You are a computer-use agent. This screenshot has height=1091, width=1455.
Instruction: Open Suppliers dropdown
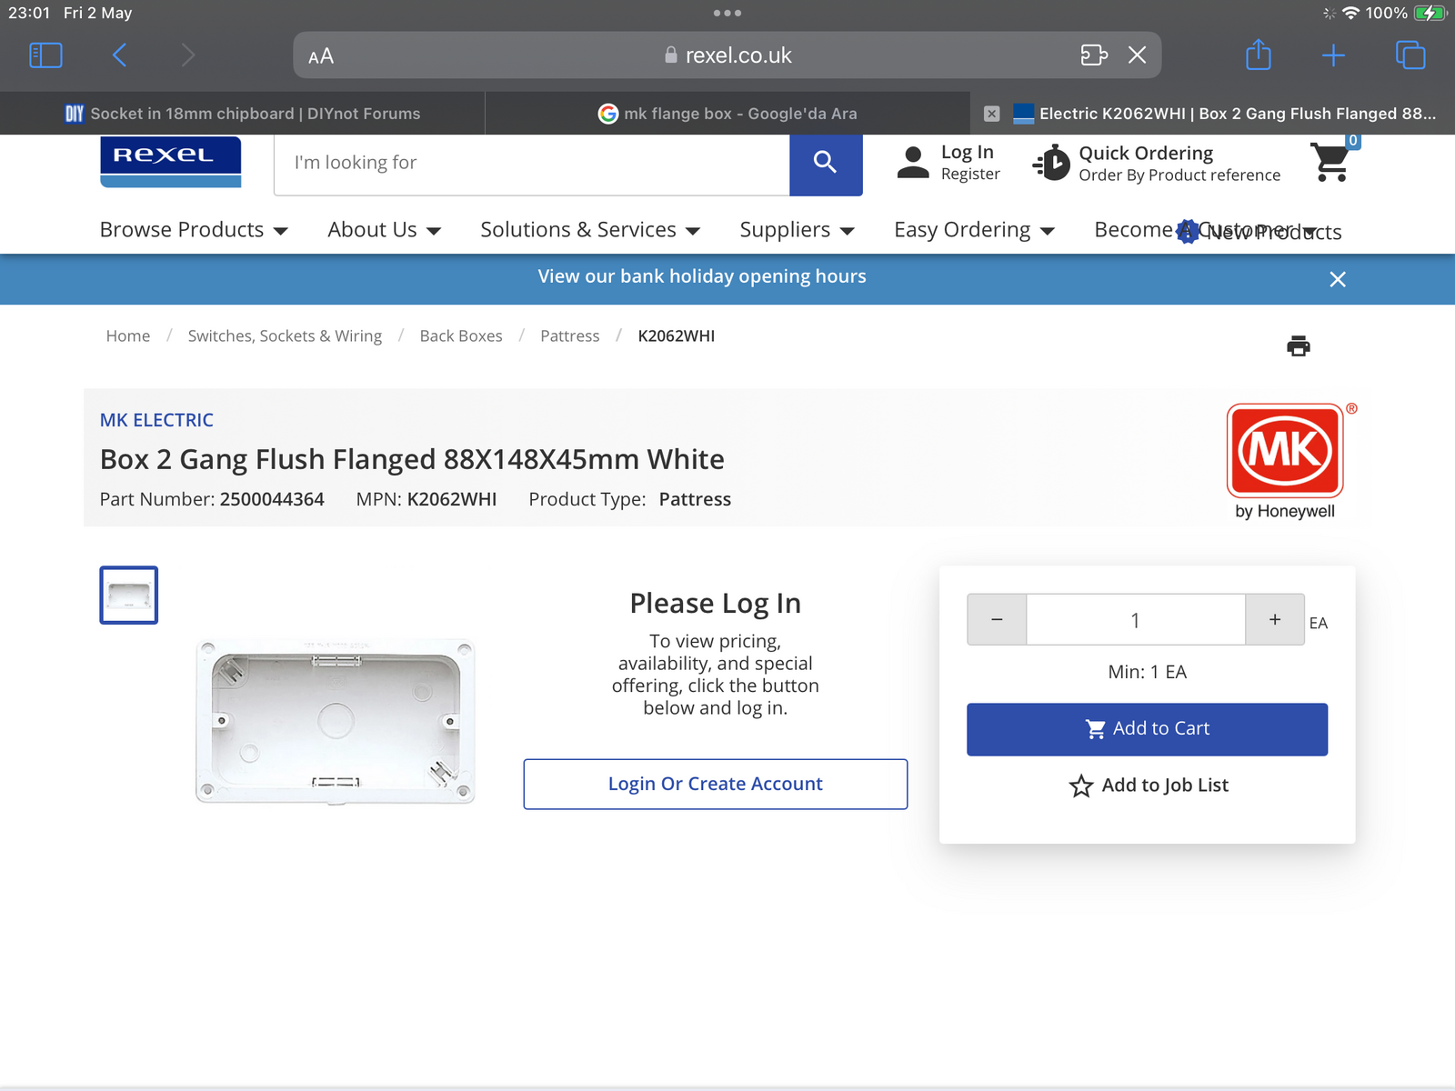(x=797, y=230)
